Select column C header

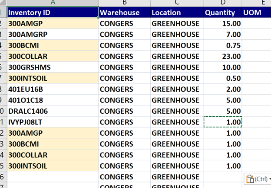(176, 3)
